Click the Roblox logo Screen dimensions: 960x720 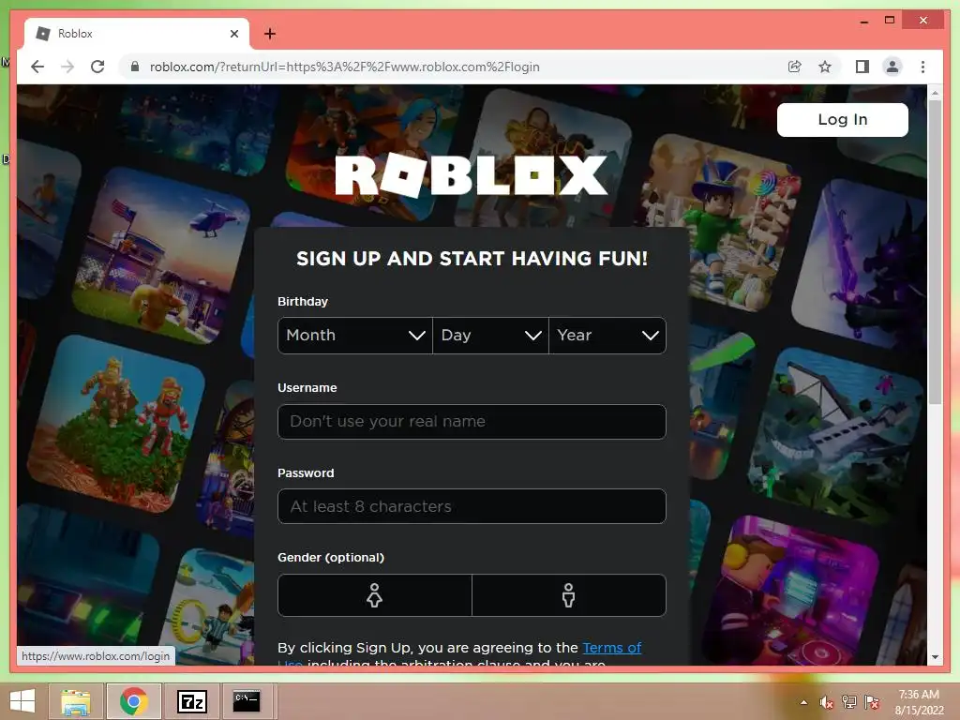click(x=472, y=175)
